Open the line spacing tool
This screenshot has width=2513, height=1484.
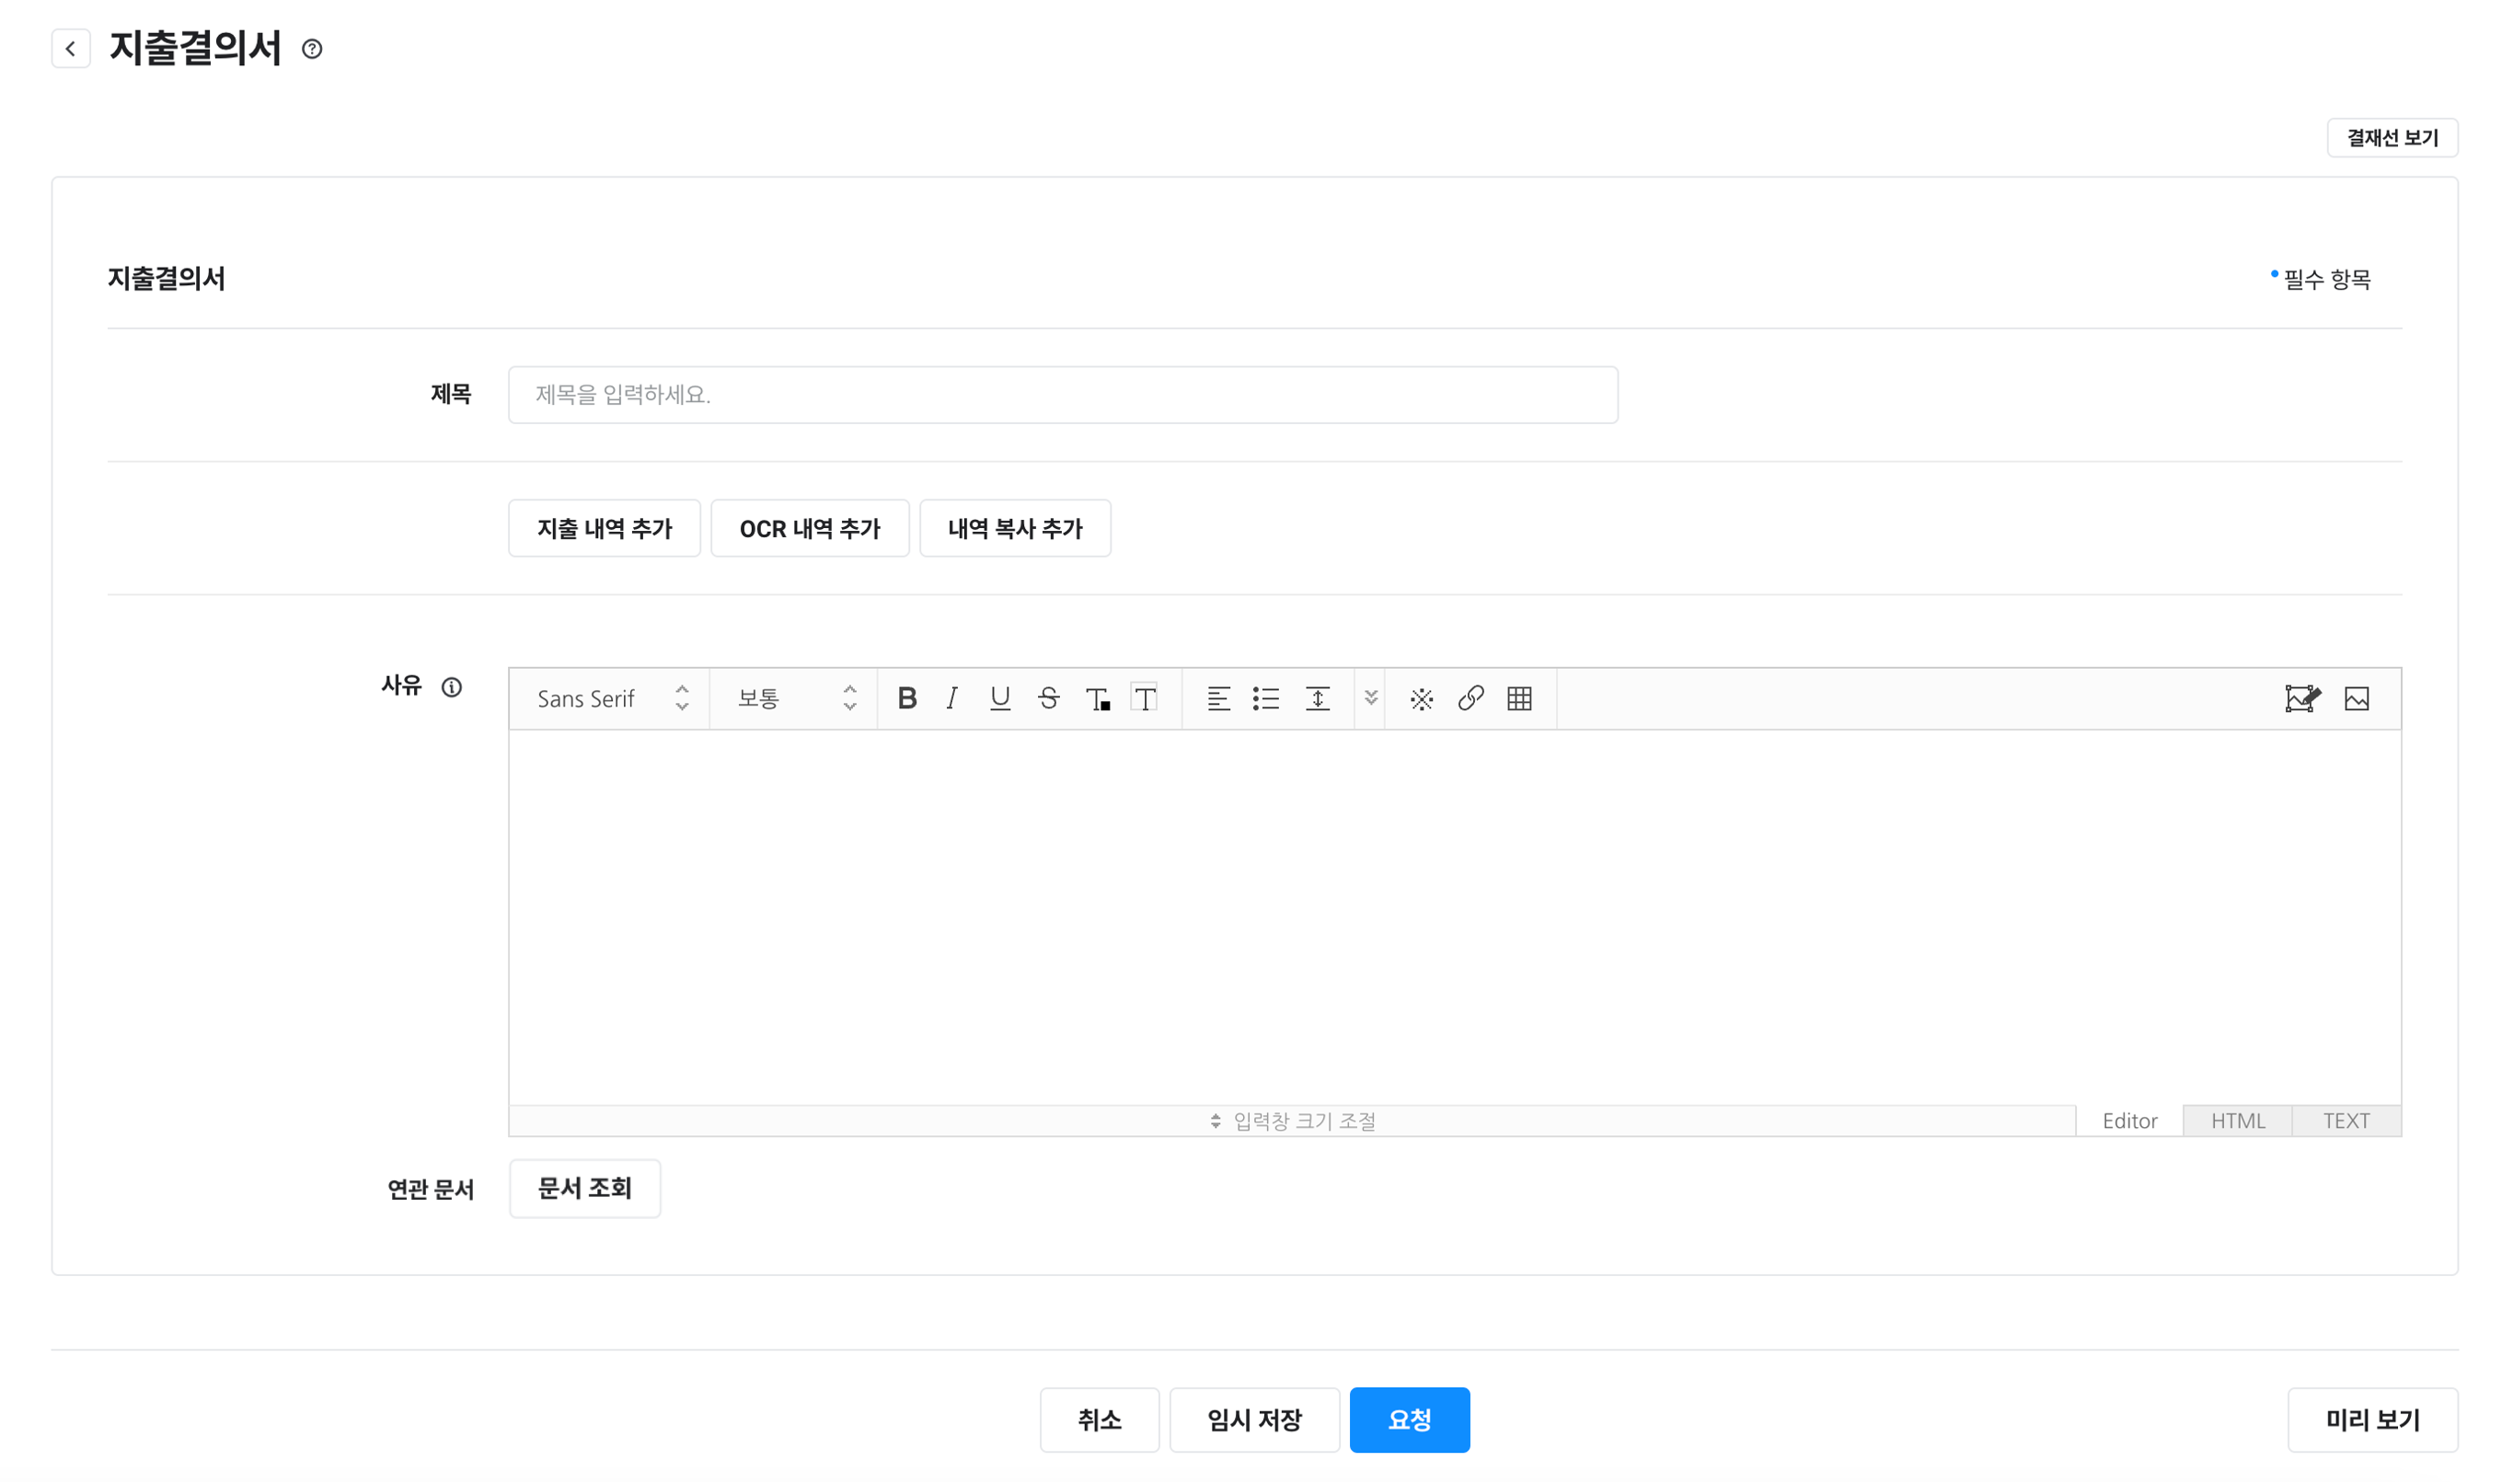(x=1317, y=698)
